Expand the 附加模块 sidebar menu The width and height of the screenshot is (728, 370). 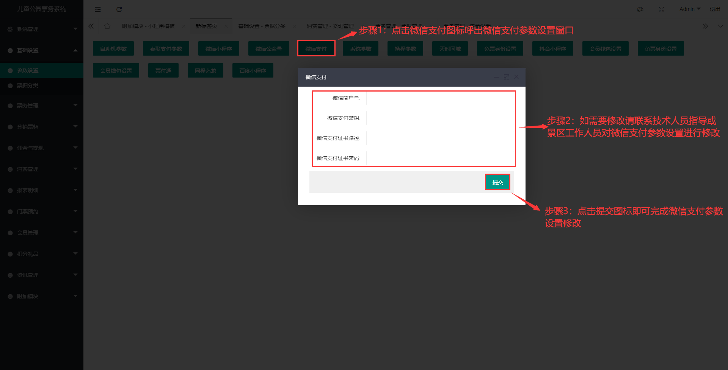point(42,296)
